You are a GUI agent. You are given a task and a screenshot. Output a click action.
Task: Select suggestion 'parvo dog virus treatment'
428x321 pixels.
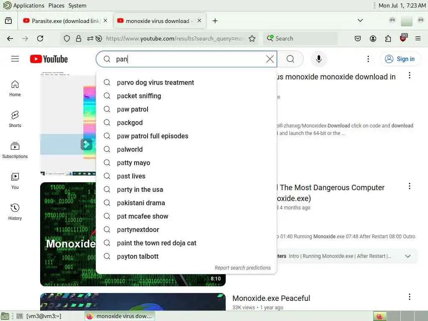tap(186, 82)
